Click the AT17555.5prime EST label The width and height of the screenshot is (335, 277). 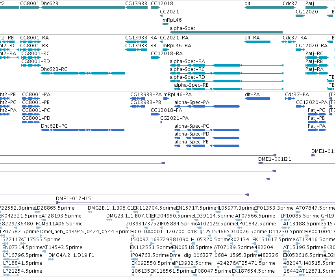41,239
